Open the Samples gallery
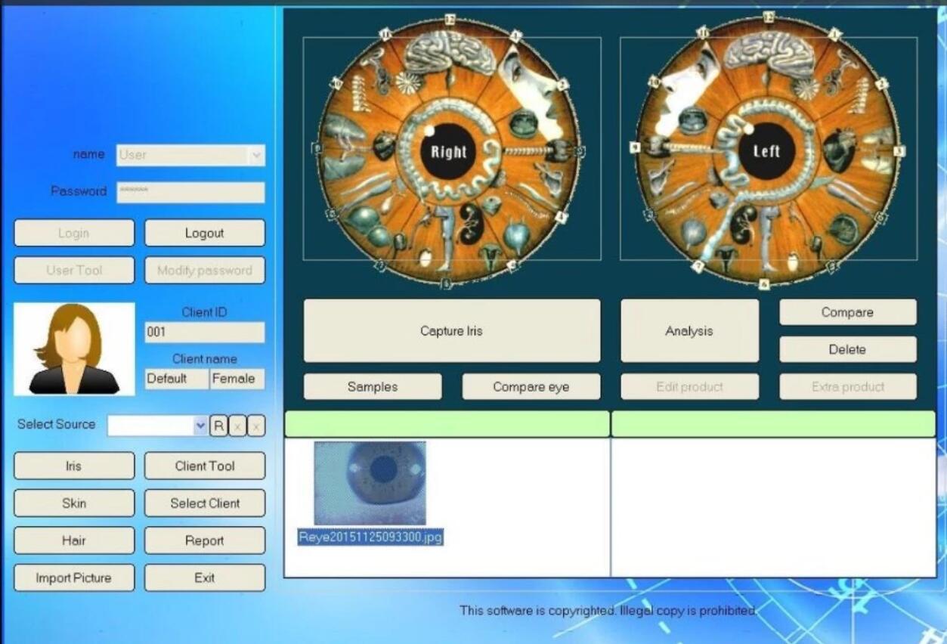Viewport: 947px width, 644px height. [373, 386]
